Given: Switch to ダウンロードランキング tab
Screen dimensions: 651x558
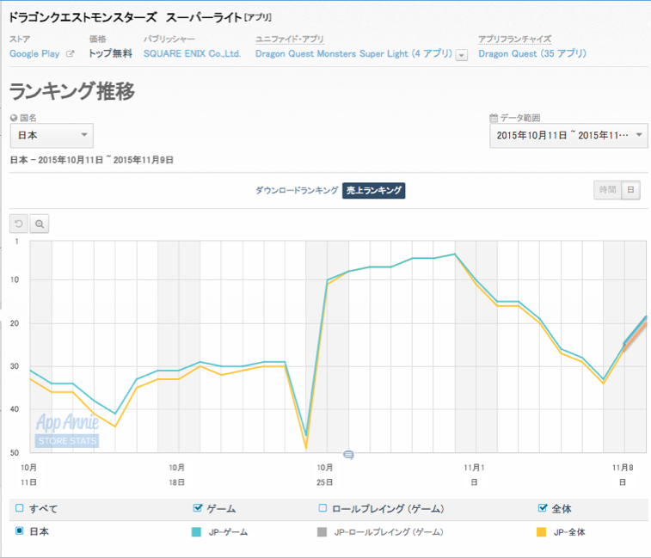Looking at the screenshot, I should (x=297, y=191).
